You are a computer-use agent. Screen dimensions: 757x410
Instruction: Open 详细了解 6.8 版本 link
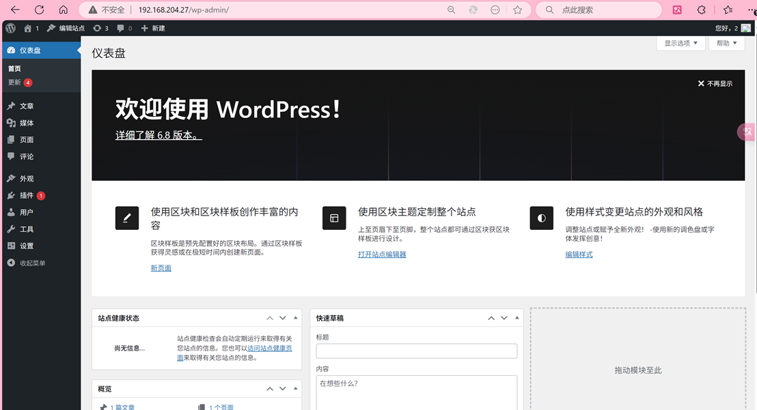point(159,135)
